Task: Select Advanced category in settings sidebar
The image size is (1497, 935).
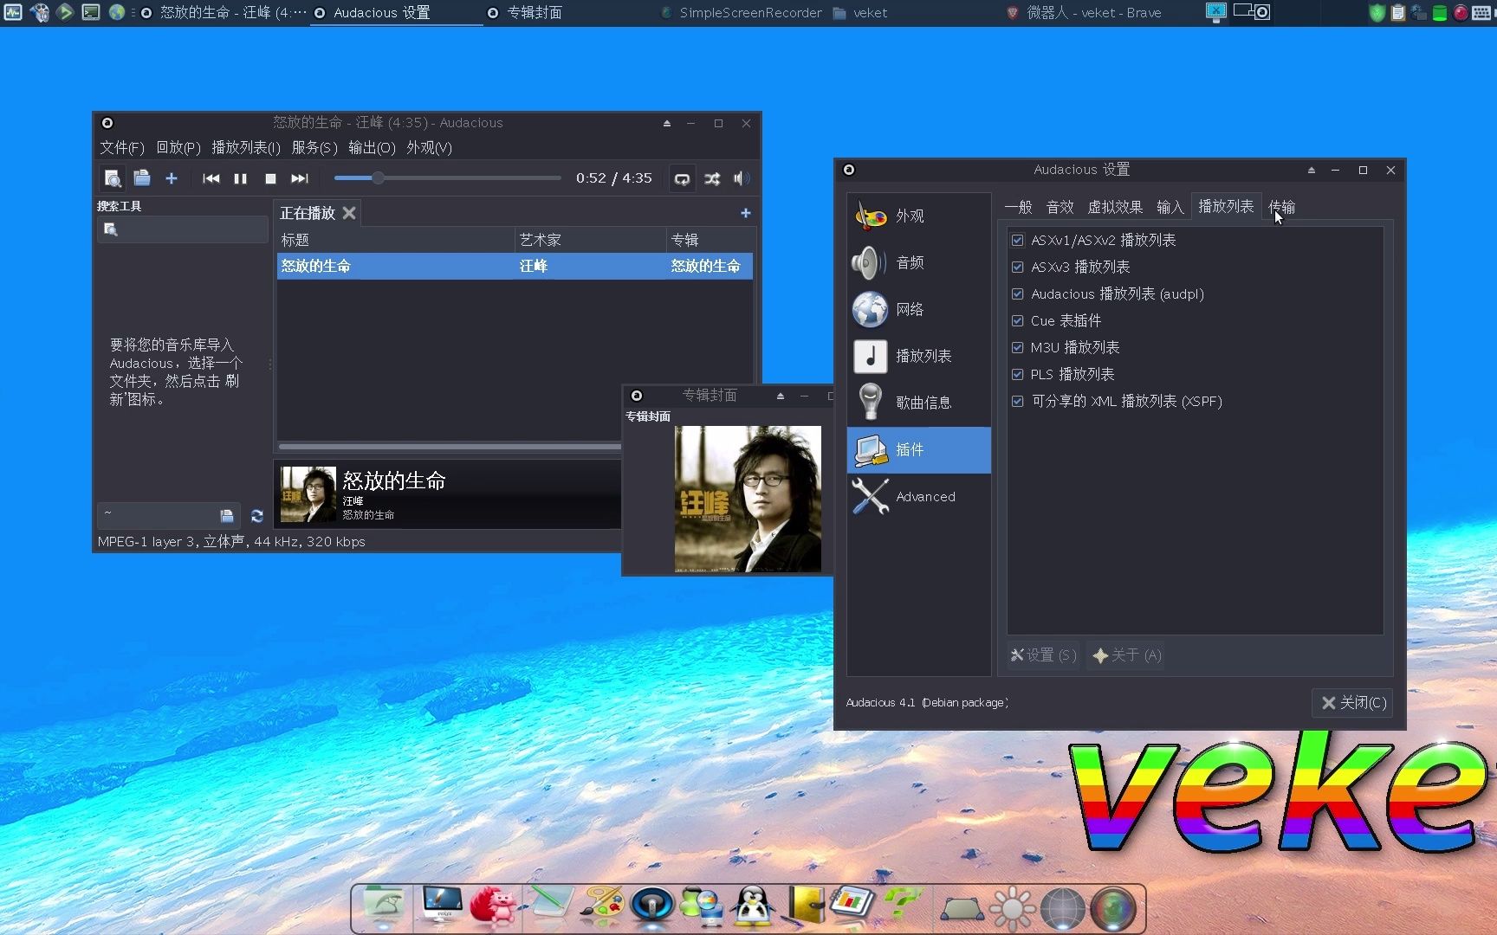Action: pyautogui.click(x=918, y=496)
